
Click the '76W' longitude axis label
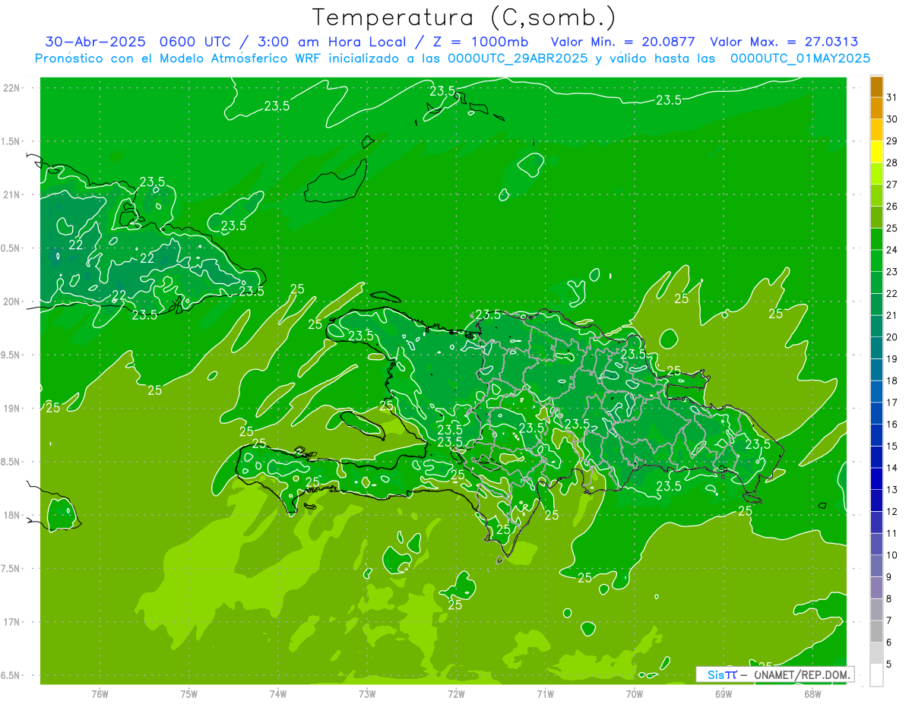click(100, 693)
